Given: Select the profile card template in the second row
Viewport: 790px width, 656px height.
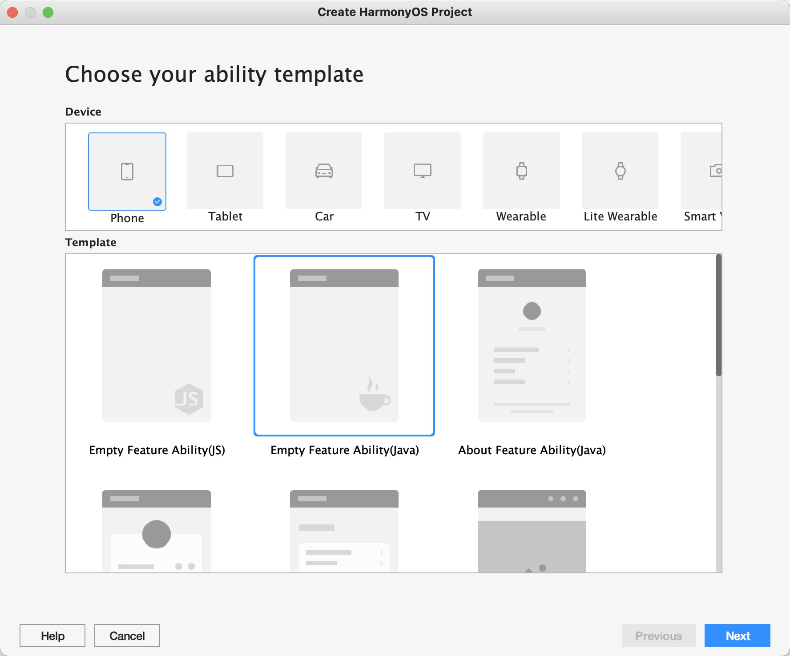Looking at the screenshot, I should click(157, 531).
